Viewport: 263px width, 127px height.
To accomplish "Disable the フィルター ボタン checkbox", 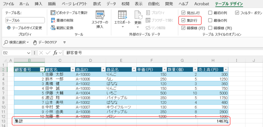I will [x=237, y=13].
